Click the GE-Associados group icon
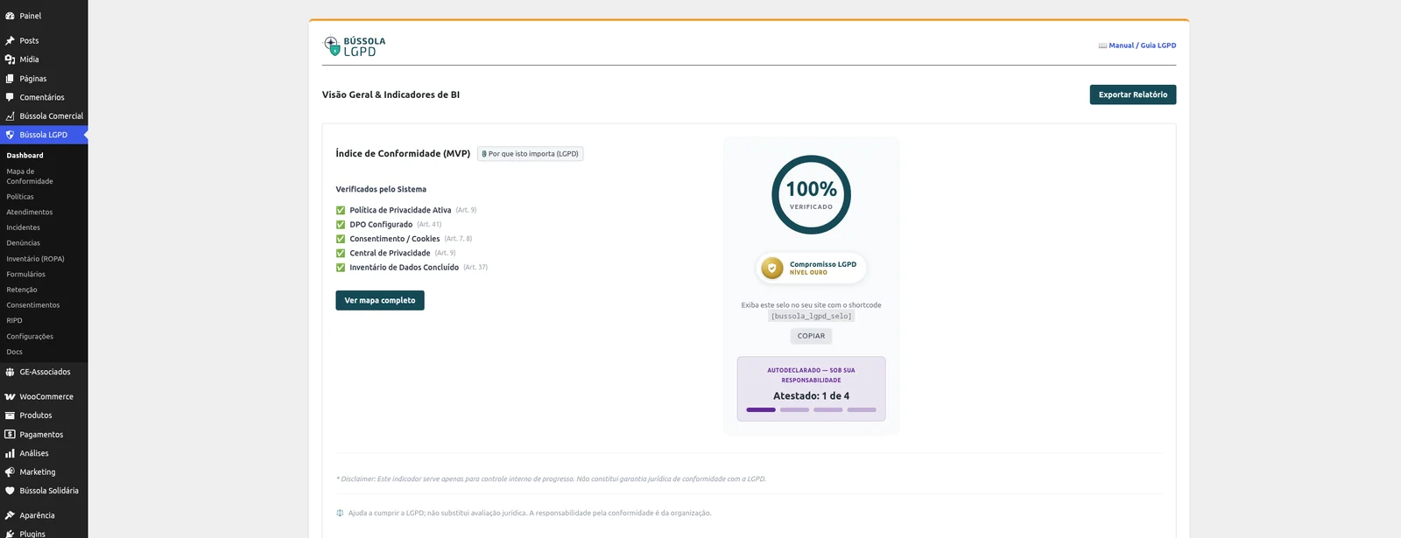 (x=10, y=372)
